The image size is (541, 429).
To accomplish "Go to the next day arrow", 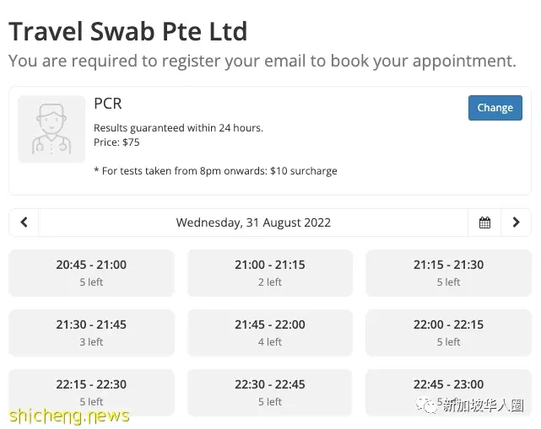I will pos(516,223).
